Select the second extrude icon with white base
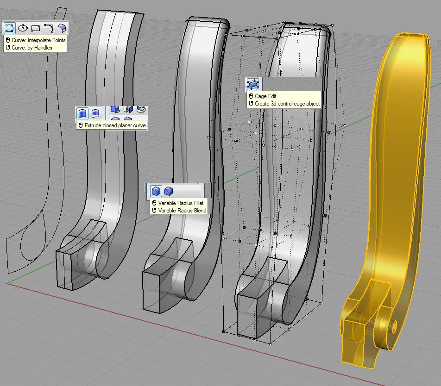The image size is (441, 386). [x=95, y=113]
